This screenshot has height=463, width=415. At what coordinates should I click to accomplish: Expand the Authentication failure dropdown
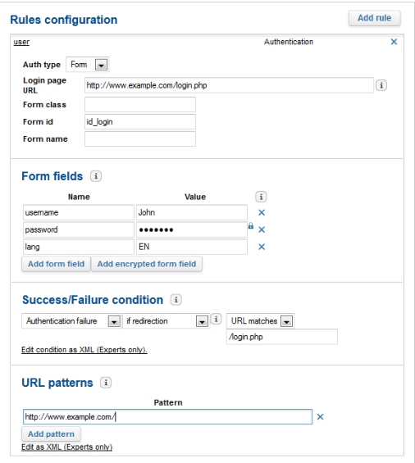(71, 321)
